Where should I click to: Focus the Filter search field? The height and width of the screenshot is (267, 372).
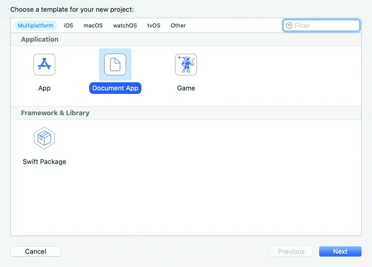(321, 26)
